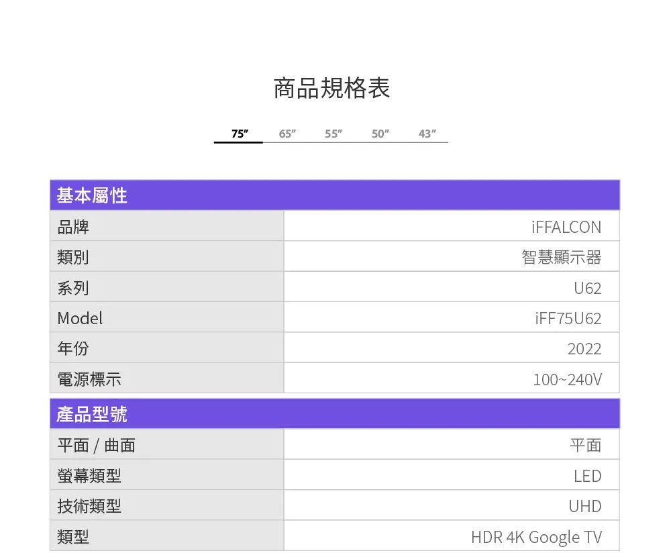Viewport: 671px width, 553px height.
Task: Select the LED screen type value
Action: [x=587, y=476]
